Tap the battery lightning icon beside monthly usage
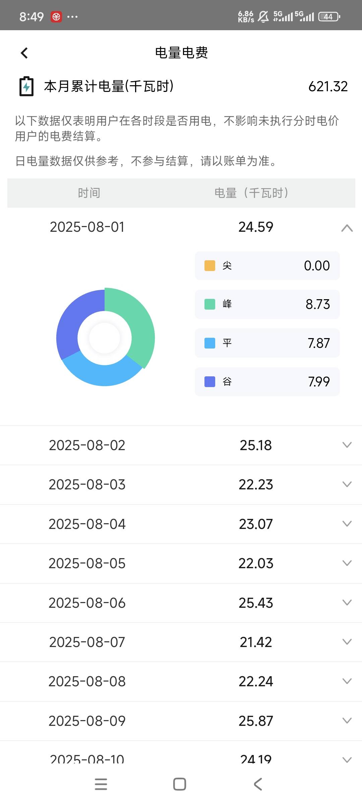Image resolution: width=362 pixels, height=805 pixels. pyautogui.click(x=26, y=87)
